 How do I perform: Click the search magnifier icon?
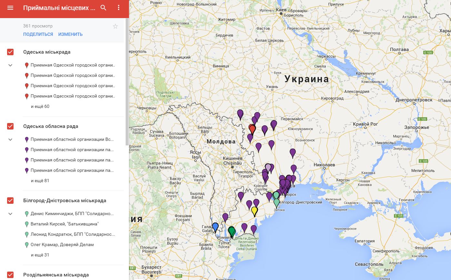[103, 8]
